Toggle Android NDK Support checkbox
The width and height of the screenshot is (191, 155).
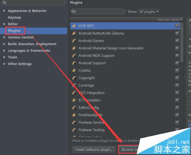coord(177,55)
